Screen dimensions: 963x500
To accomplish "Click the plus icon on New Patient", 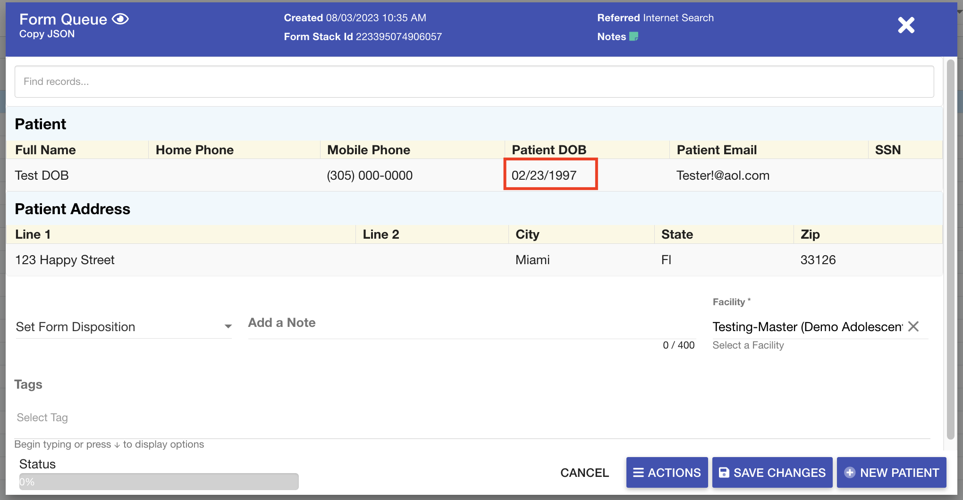I will (849, 473).
